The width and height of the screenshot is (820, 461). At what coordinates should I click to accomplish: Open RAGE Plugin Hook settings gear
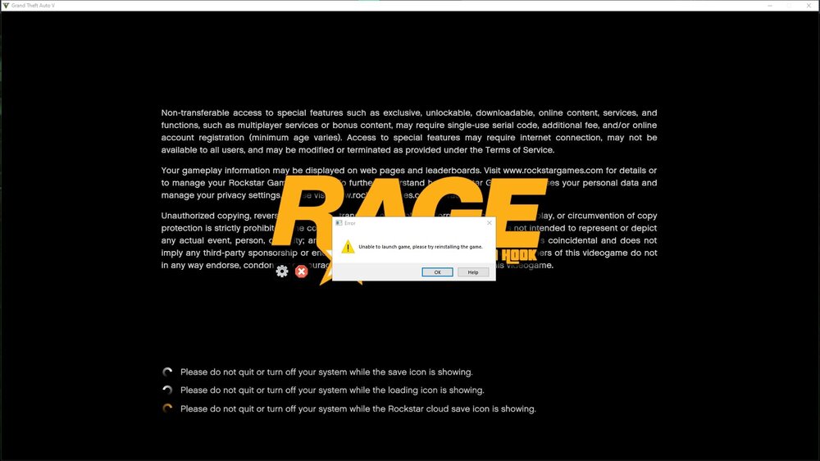pyautogui.click(x=282, y=271)
